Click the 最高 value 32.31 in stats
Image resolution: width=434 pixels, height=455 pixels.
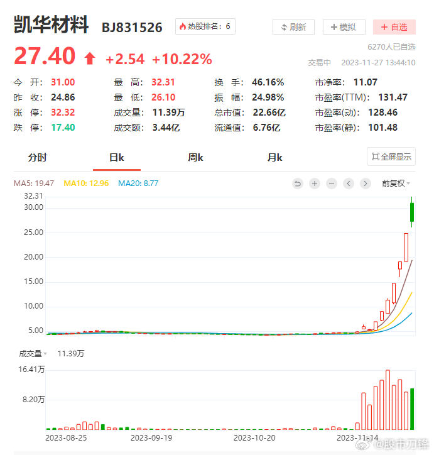click(x=163, y=82)
